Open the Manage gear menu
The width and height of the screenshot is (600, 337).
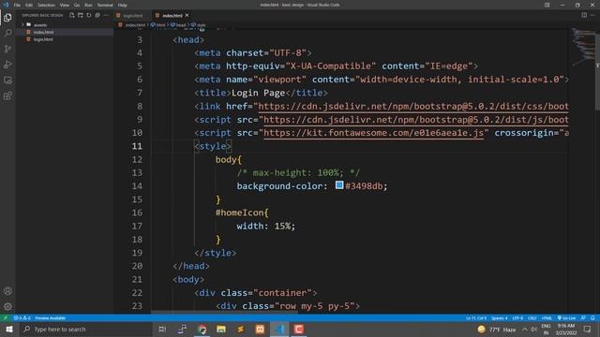(x=7, y=306)
